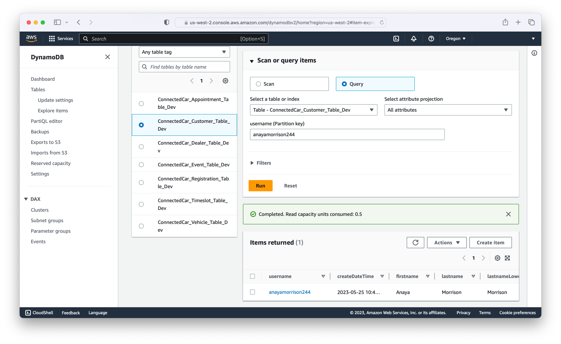Viewport: 561px width, 344px height.
Task: Refresh the items returned list
Action: [x=415, y=243]
